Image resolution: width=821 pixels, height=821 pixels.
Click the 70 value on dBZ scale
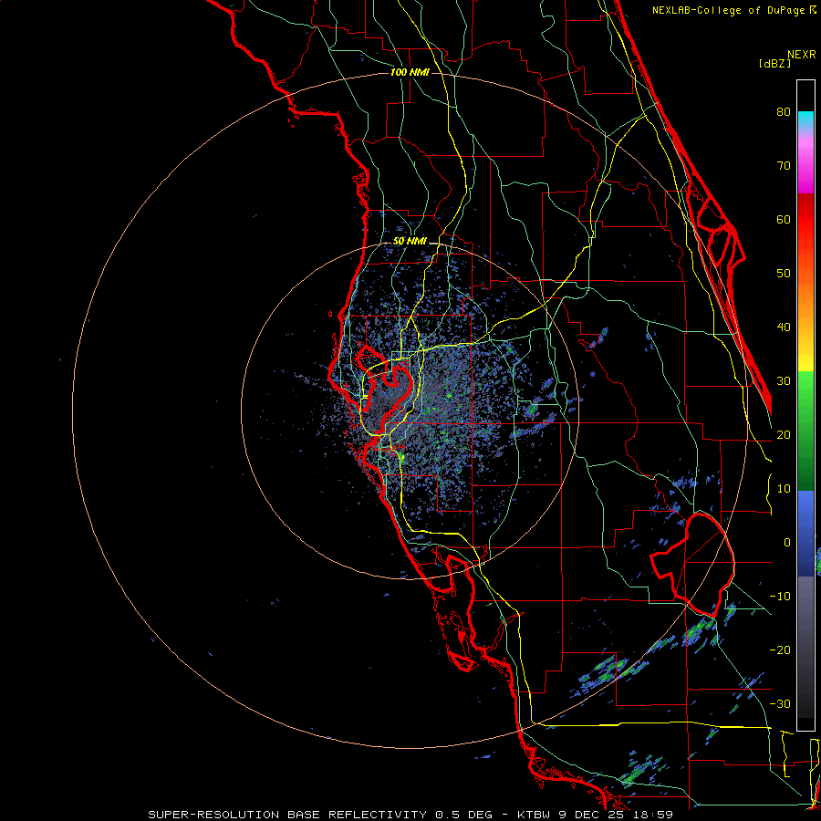784,166
